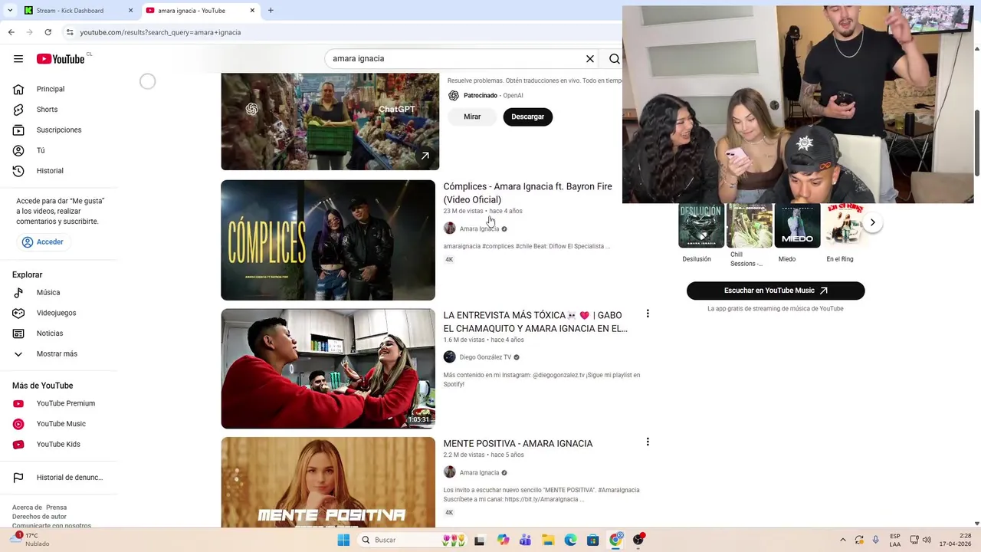Open YouTube Kids in sidebar
Viewport: 981px width, 552px height.
click(59, 445)
